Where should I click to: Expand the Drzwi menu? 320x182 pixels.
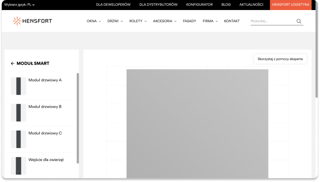(x=115, y=21)
